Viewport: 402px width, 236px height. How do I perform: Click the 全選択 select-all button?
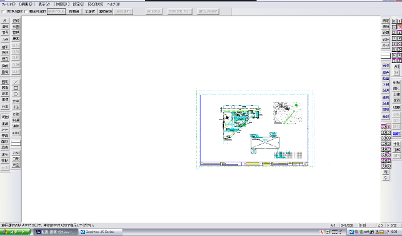point(90,11)
